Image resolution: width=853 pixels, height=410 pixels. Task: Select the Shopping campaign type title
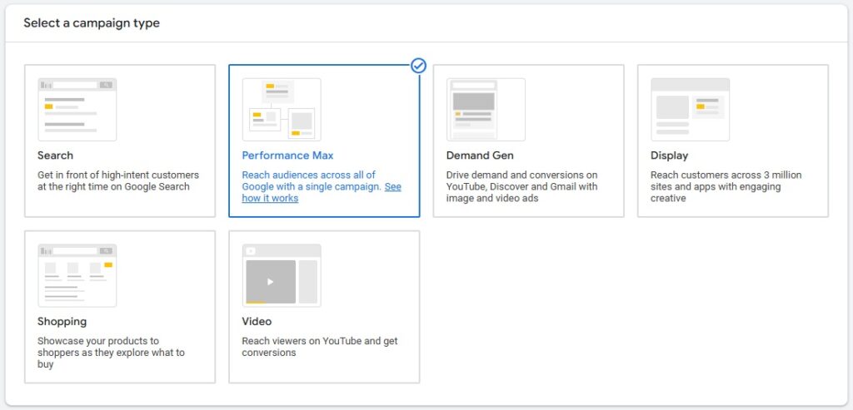click(x=62, y=322)
